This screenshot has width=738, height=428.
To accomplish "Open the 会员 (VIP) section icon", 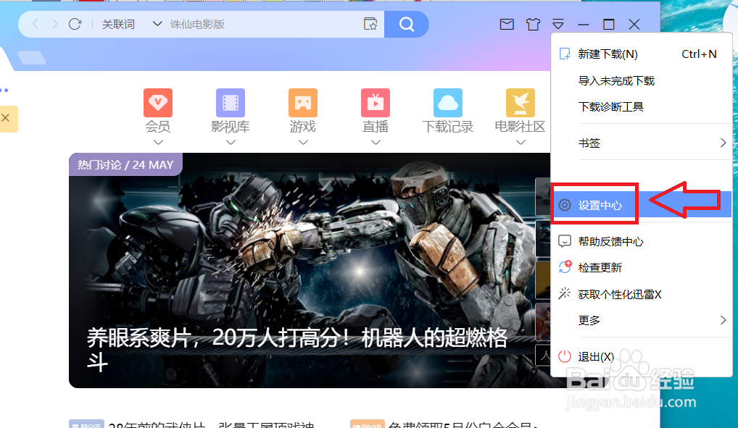I will (x=157, y=101).
